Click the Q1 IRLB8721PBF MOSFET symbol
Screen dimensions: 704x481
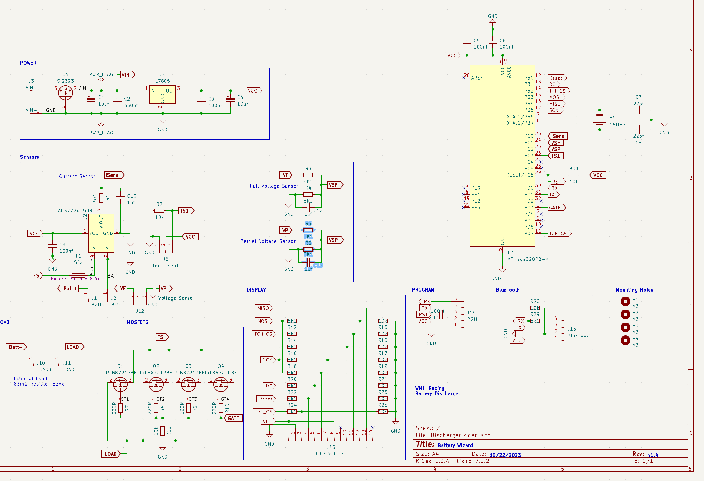(x=120, y=385)
